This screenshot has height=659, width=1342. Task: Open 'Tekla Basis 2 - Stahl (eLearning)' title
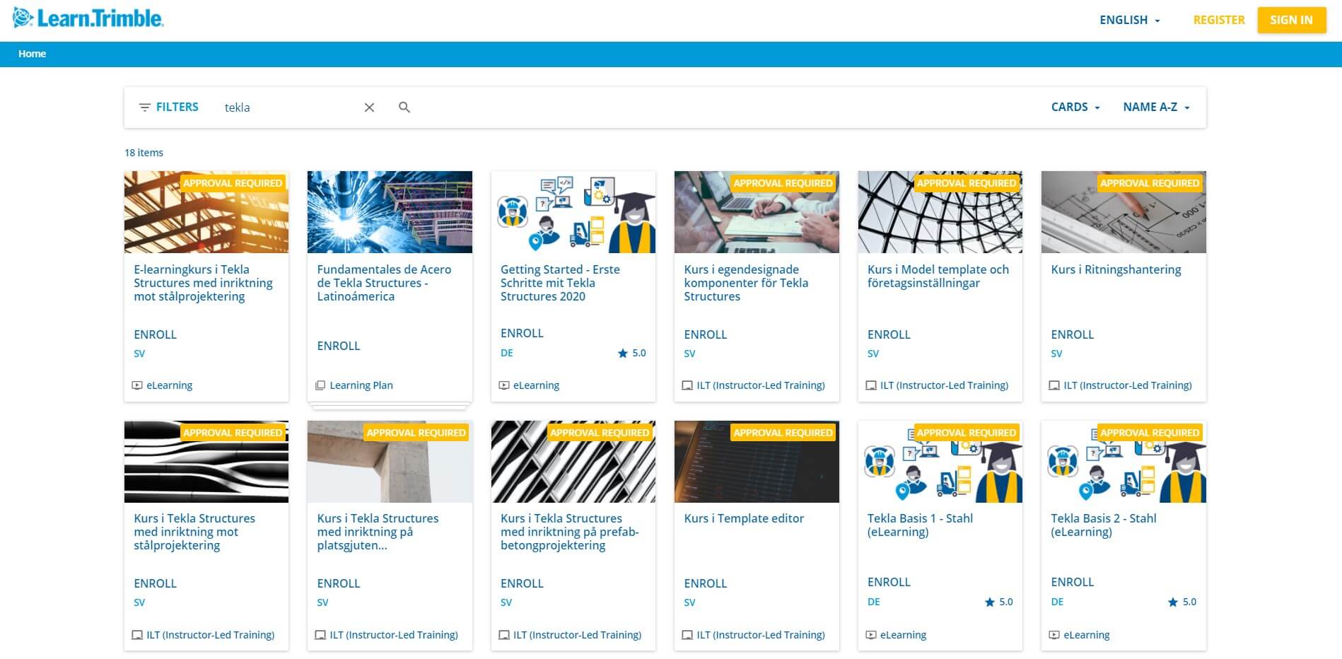1104,525
